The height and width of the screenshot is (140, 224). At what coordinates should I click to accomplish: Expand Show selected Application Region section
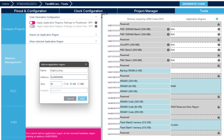click(96, 41)
